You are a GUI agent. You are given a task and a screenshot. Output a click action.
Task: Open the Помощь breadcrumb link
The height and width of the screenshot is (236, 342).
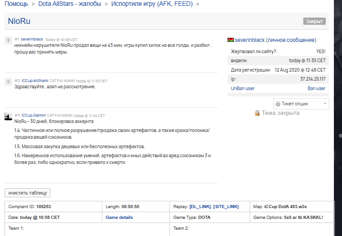[x=16, y=4]
